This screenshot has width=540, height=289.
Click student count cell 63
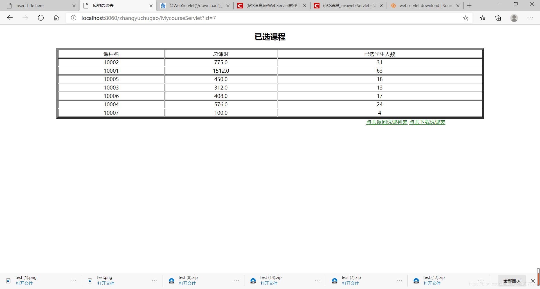pyautogui.click(x=380, y=71)
